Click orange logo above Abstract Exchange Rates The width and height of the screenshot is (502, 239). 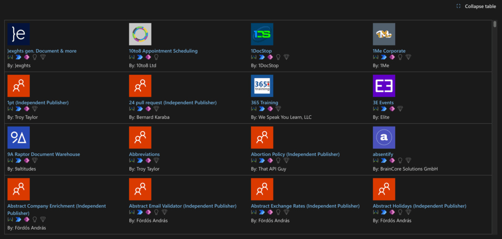(x=262, y=189)
